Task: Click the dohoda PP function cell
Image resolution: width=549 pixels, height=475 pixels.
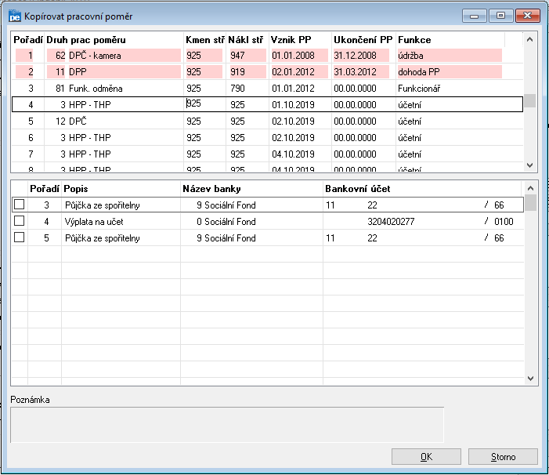Action: (x=450, y=72)
